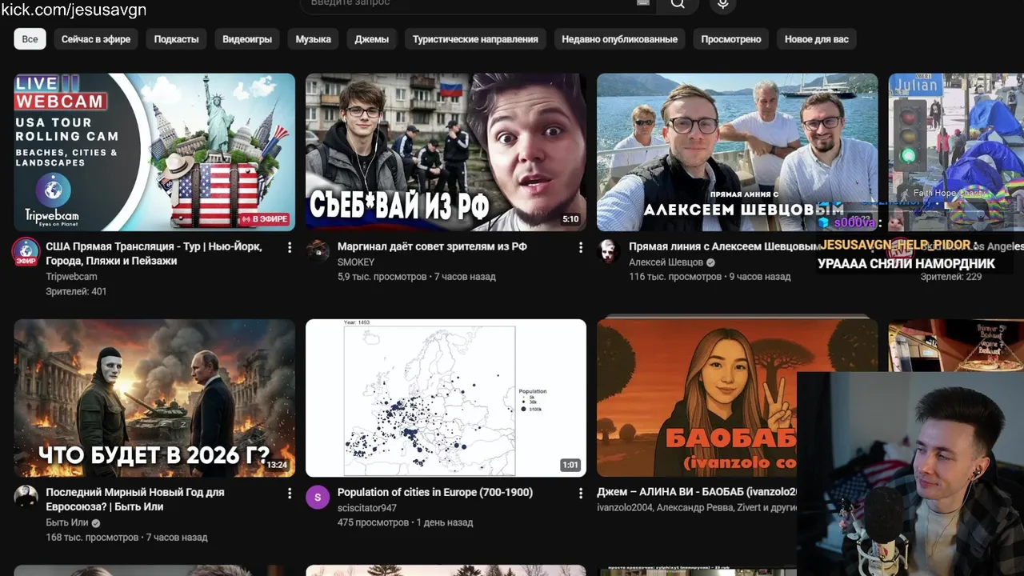Select the 'Просмотрено' chip
The height and width of the screenshot is (576, 1024).
pos(731,39)
